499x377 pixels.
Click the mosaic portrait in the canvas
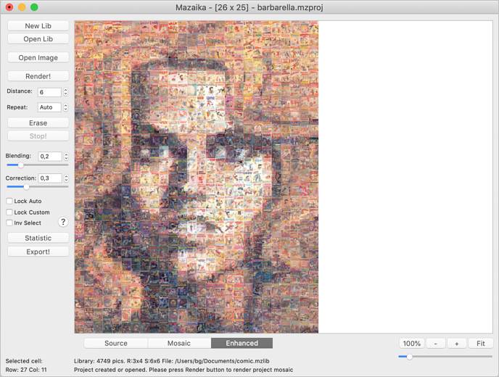[x=197, y=177]
